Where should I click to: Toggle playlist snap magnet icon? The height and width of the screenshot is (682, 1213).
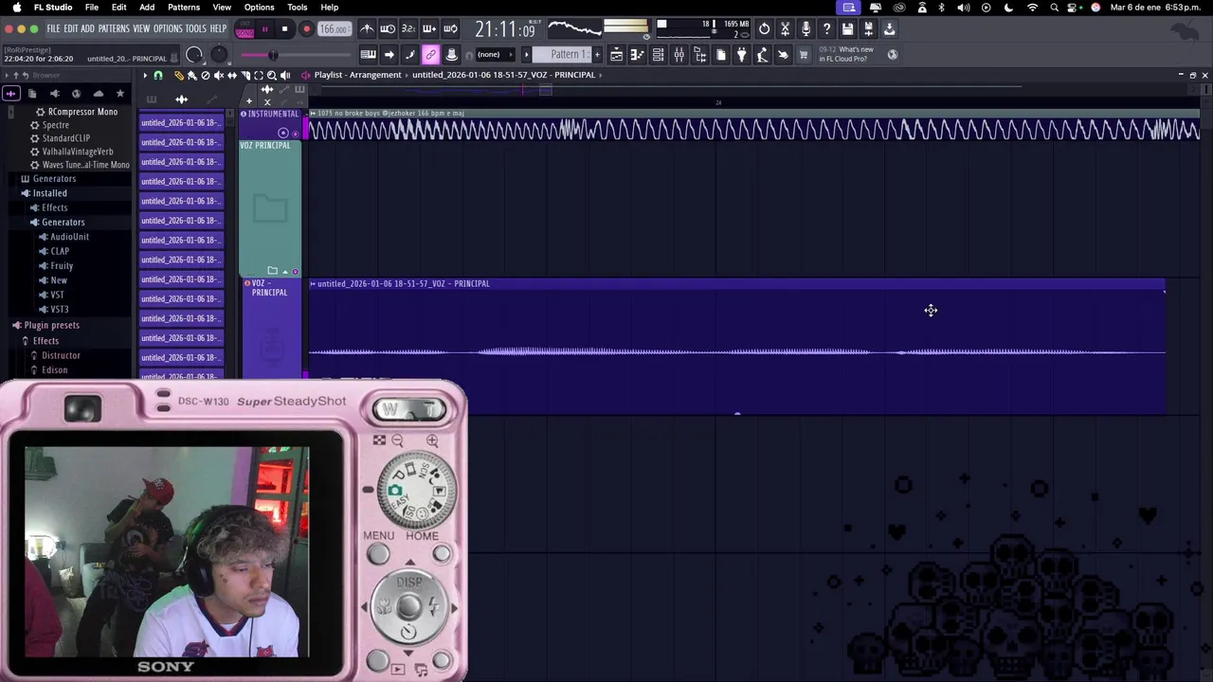[x=158, y=75]
